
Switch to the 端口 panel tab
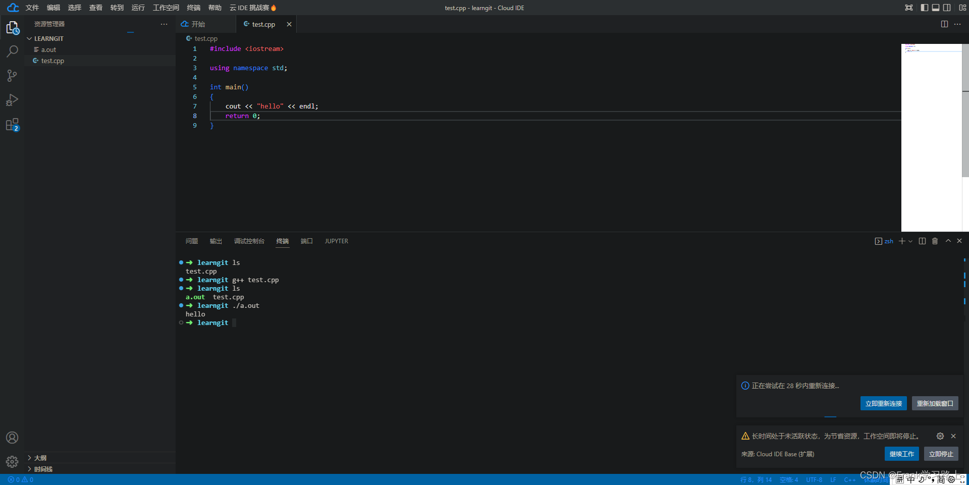pos(307,241)
